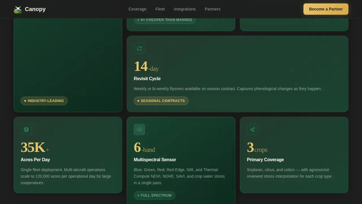This screenshot has width=362, height=204.
Task: Go to Integrations in navigation
Action: tap(185, 9)
